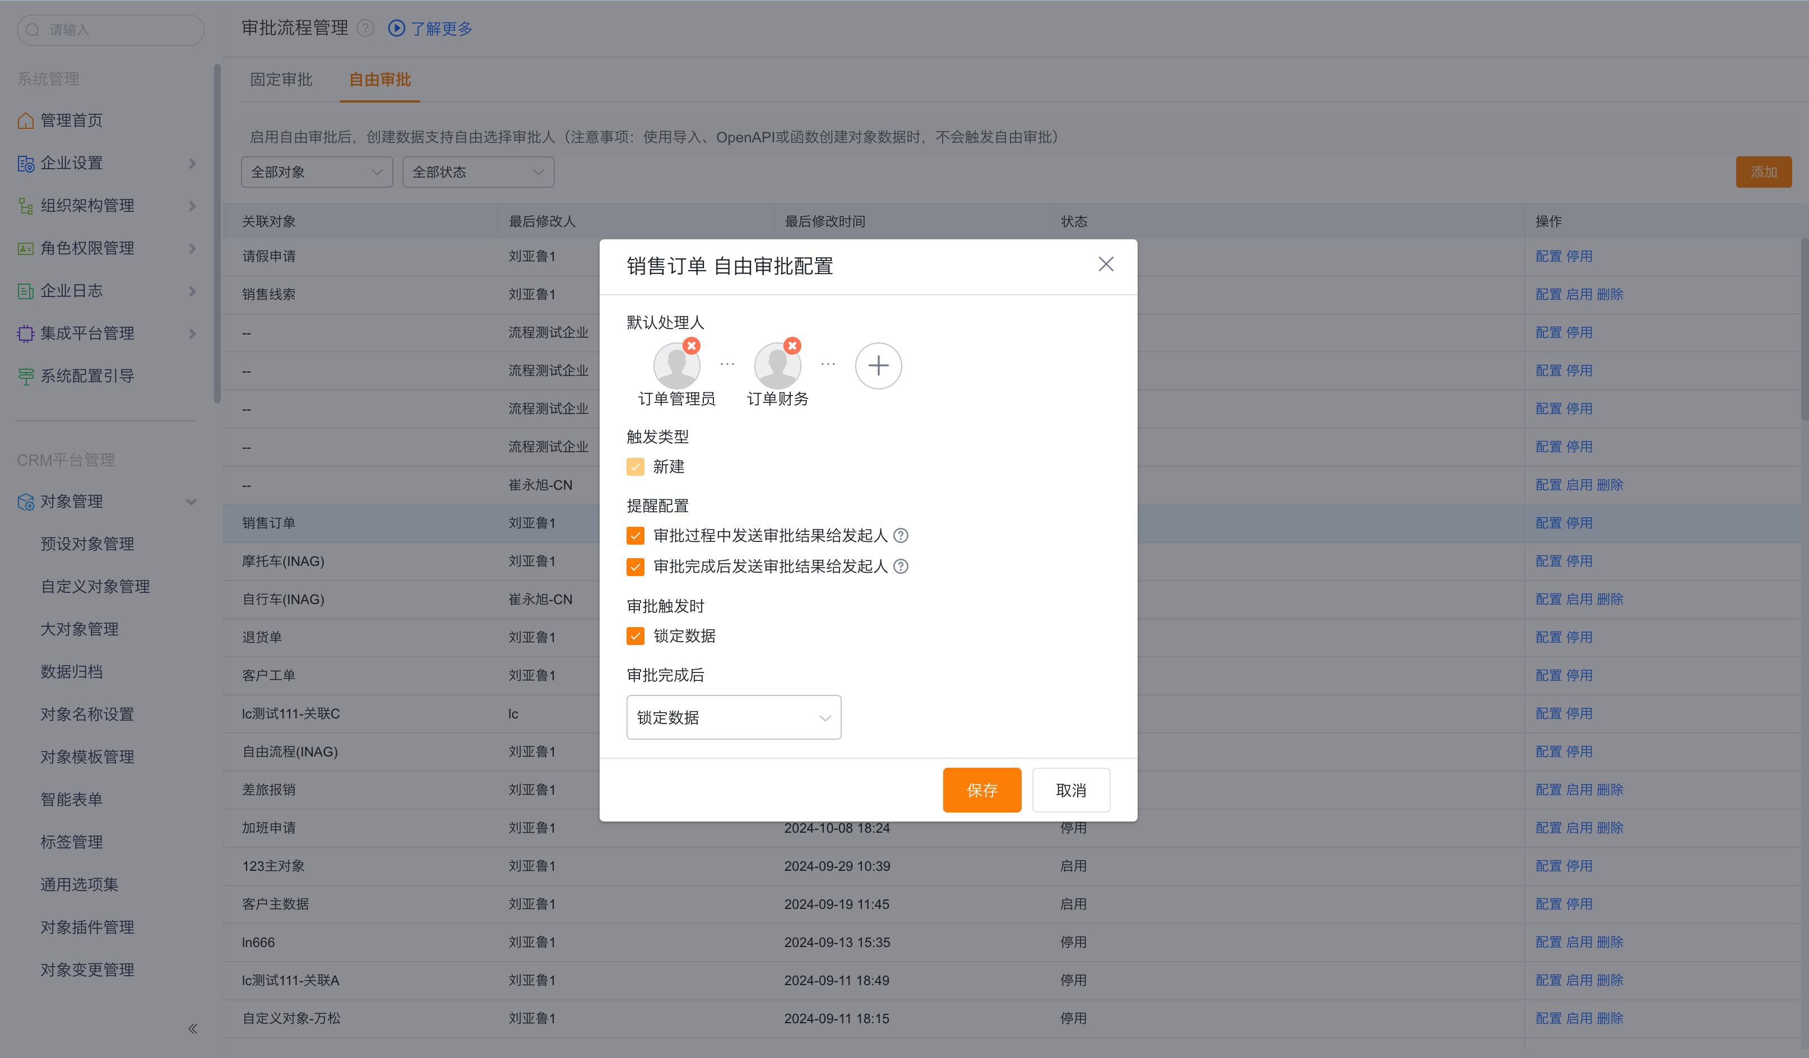Click 删除 for the 差旅报销 row
Image resolution: width=1809 pixels, height=1058 pixels.
point(1609,790)
